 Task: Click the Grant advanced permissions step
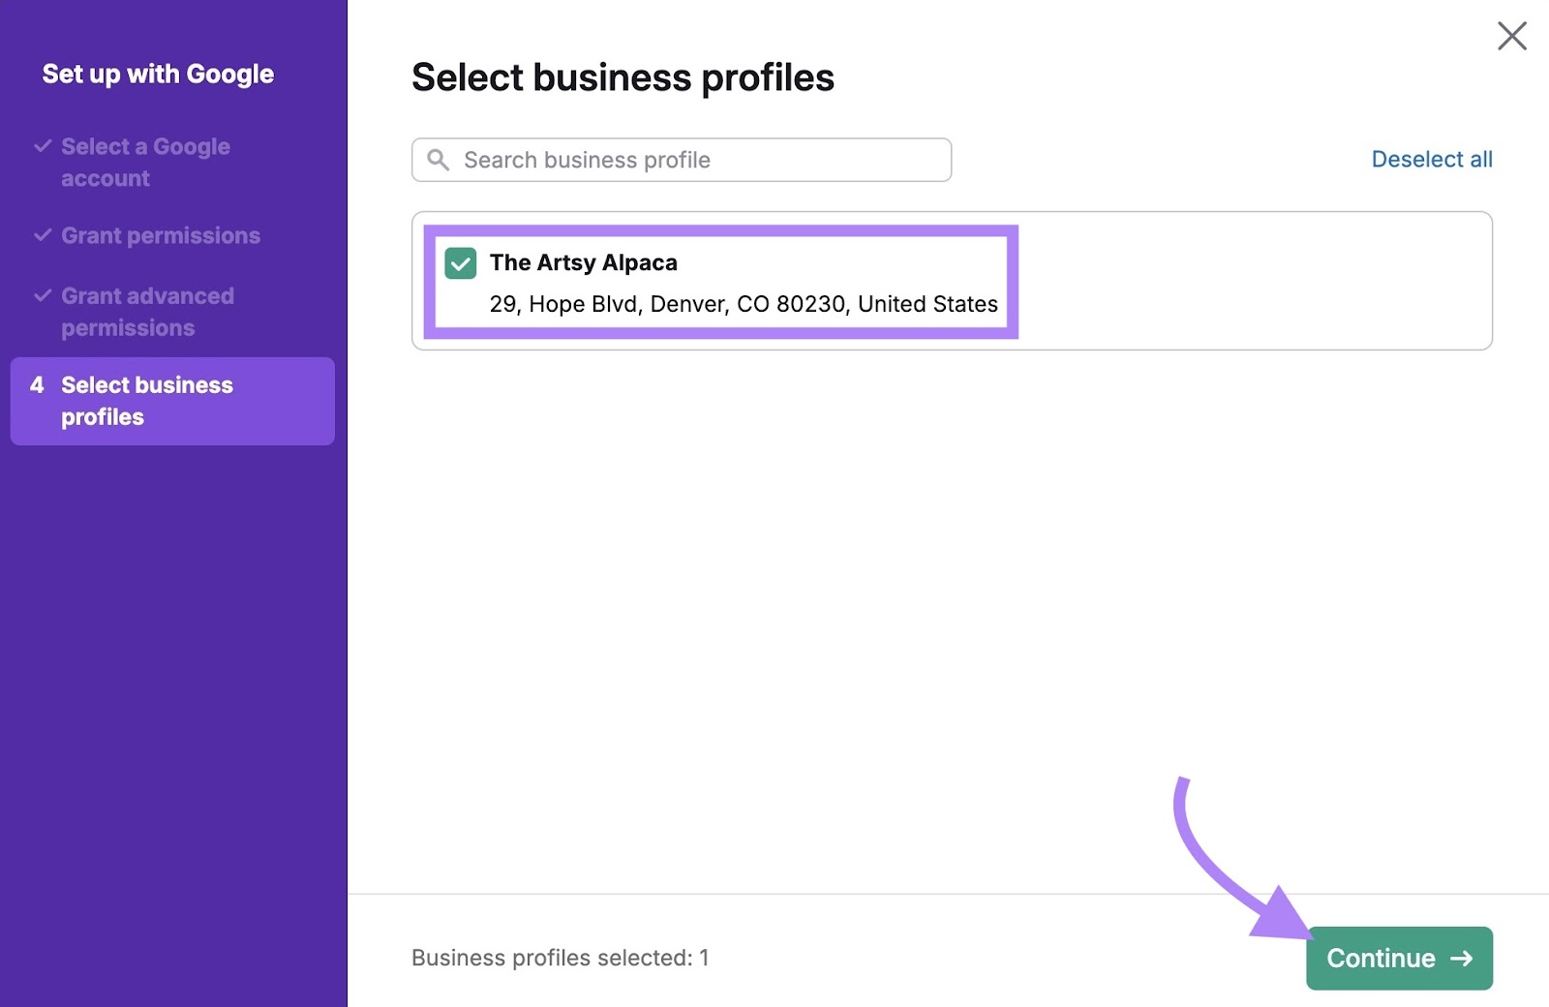pyautogui.click(x=147, y=311)
